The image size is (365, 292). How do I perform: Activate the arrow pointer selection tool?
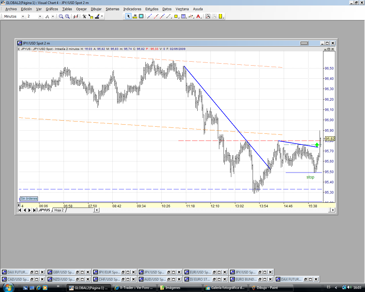click(128, 16)
